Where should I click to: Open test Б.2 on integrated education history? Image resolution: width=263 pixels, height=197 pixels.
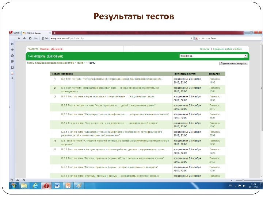(112, 79)
